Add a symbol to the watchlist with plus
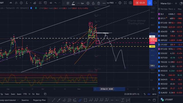Screen dimensions: 183x103 [176, 3]
